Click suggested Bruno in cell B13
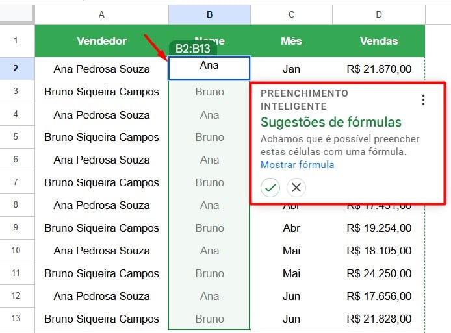451x333 pixels. pos(209,319)
